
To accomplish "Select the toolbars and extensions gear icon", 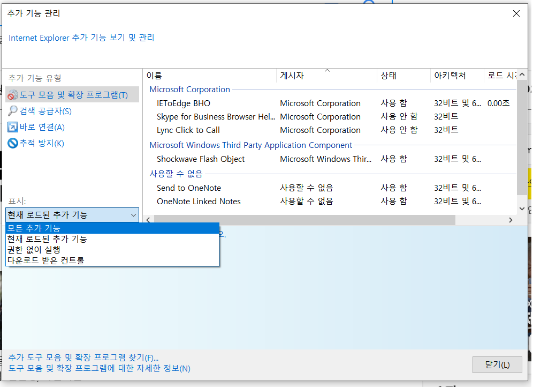I will pyautogui.click(x=13, y=95).
